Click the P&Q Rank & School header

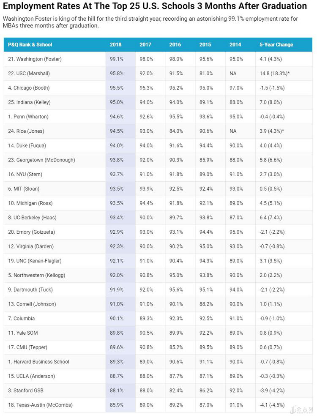30,45
